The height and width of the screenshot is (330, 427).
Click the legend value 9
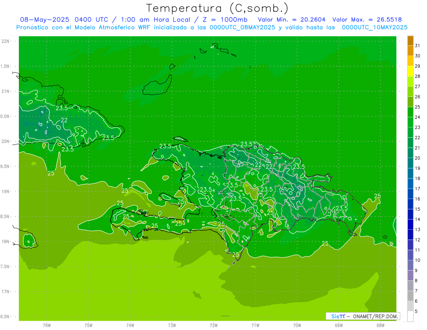point(416,271)
